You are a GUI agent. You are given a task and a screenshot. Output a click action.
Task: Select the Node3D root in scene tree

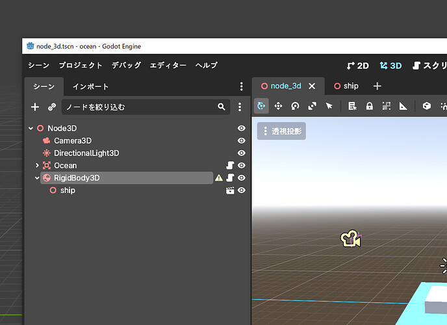click(62, 128)
